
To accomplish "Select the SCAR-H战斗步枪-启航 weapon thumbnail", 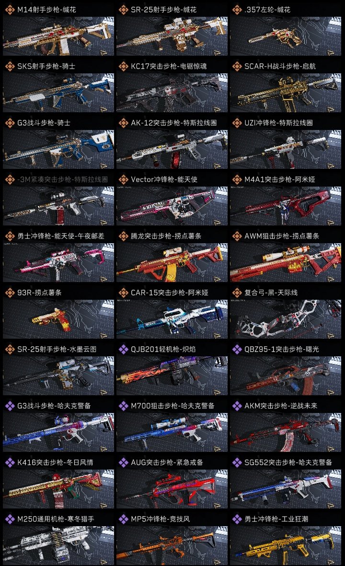I will click(286, 93).
